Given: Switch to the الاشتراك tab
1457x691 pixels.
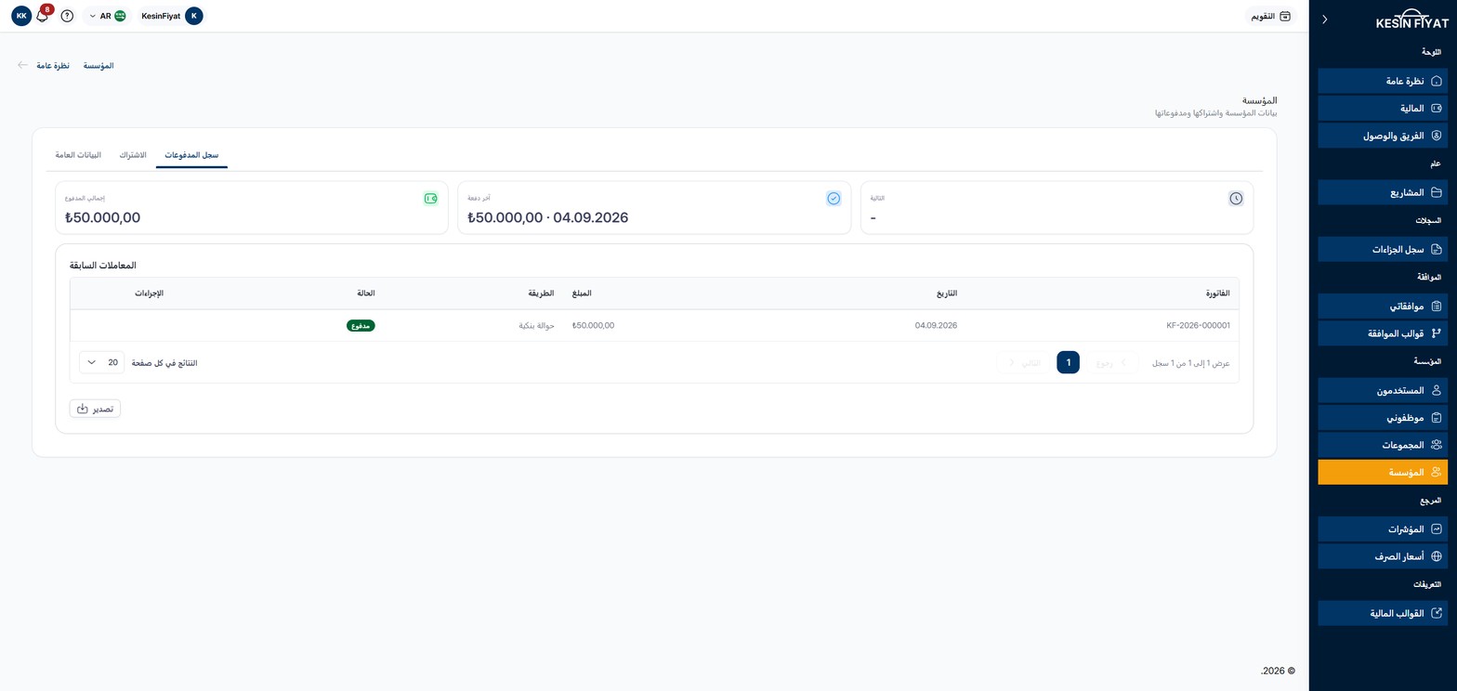Looking at the screenshot, I should pyautogui.click(x=133, y=155).
